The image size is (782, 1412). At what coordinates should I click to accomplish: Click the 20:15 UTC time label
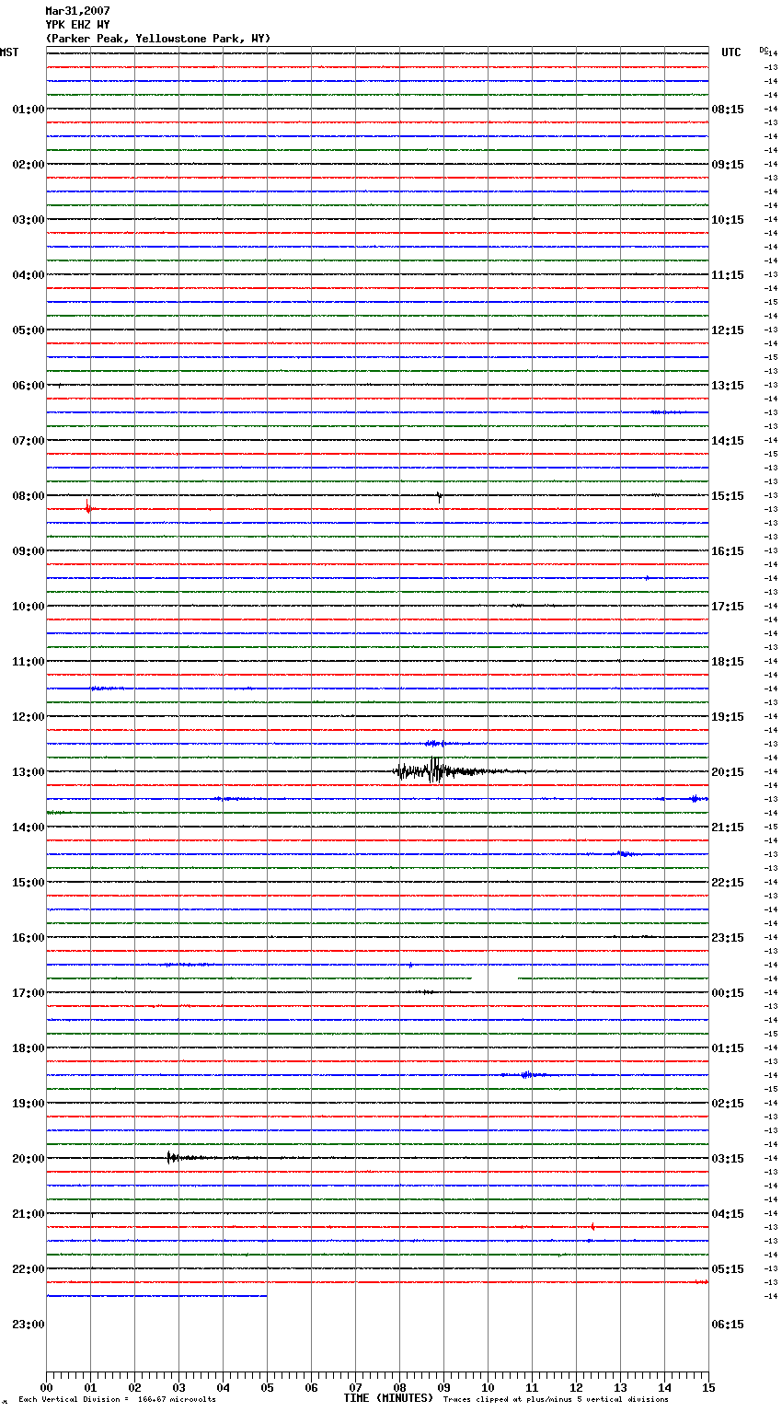[728, 772]
